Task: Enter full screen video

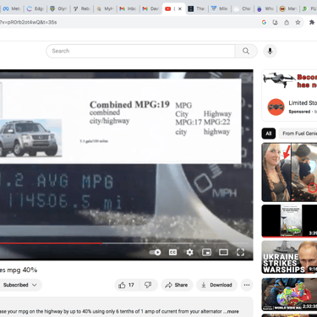Action: (x=240, y=252)
